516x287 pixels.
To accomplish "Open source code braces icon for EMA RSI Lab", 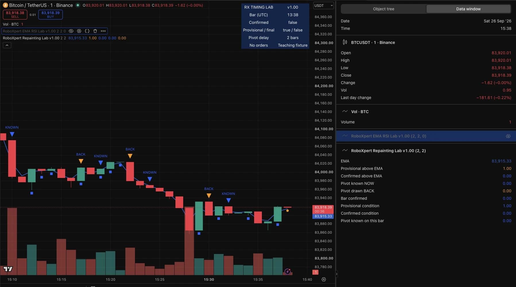I will [x=87, y=31].
